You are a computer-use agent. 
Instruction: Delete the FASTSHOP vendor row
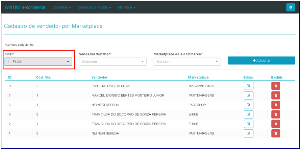tap(276, 105)
